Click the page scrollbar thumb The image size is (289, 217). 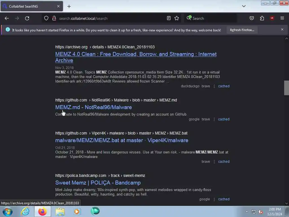click(286, 88)
